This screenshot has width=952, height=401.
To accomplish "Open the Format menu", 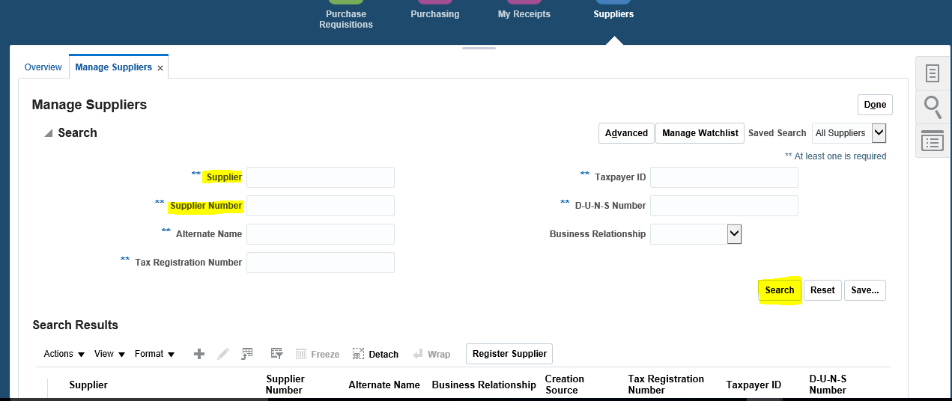I will click(154, 354).
